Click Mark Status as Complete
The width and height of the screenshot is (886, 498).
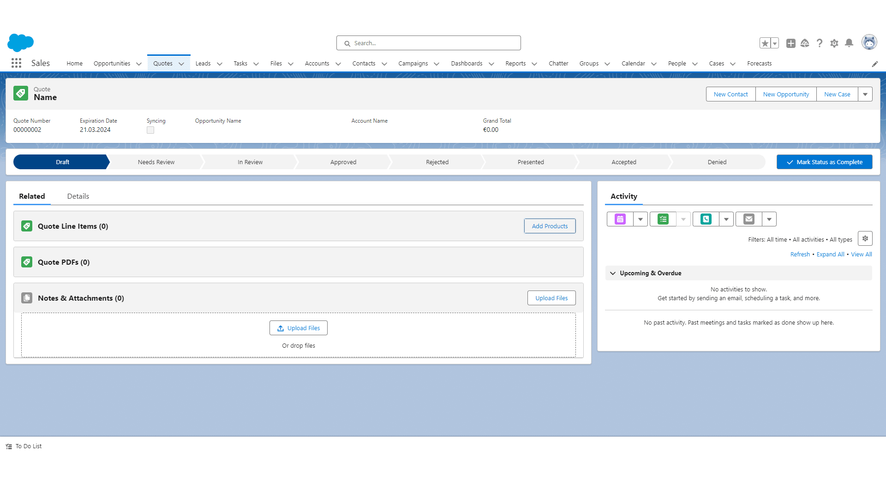824,162
